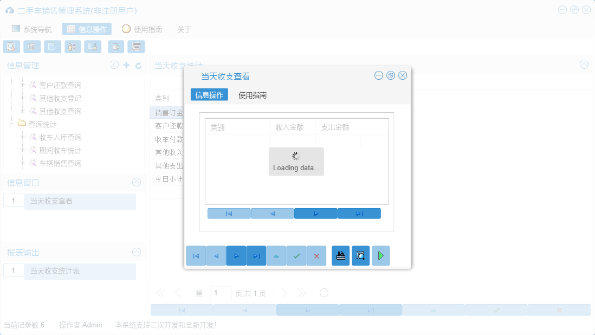Screen dimensions: 595x335
Task: Select the print preview icon in the dialog toolbar
Action: (360, 255)
